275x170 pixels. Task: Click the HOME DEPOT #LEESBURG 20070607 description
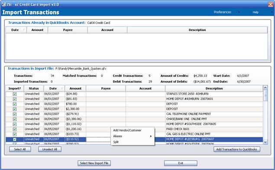click(190, 139)
